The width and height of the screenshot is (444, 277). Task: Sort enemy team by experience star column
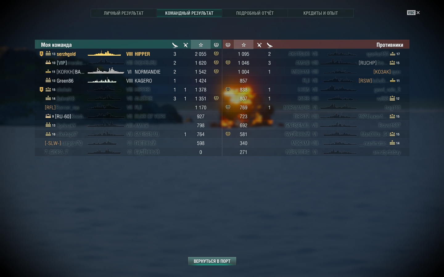244,45
